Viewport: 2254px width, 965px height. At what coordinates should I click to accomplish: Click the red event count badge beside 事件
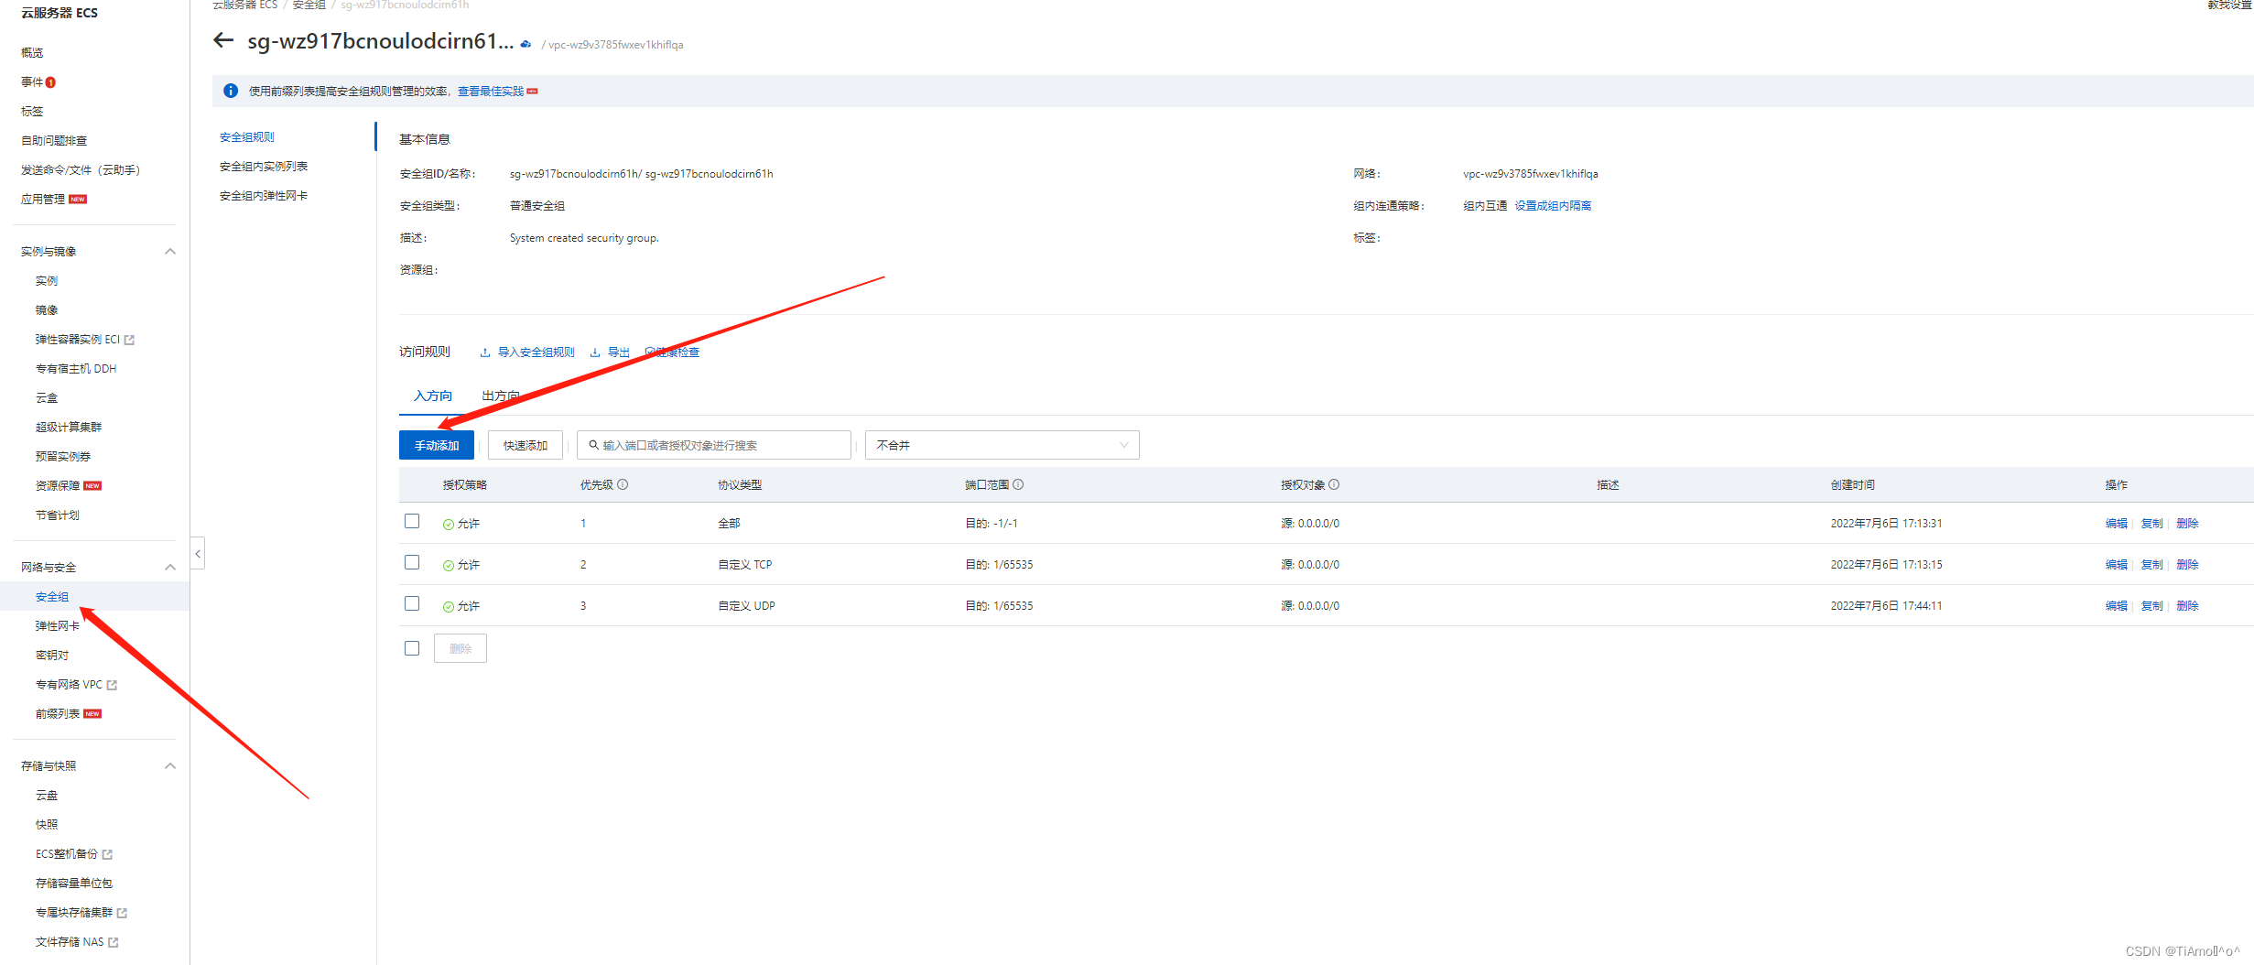pos(50,82)
